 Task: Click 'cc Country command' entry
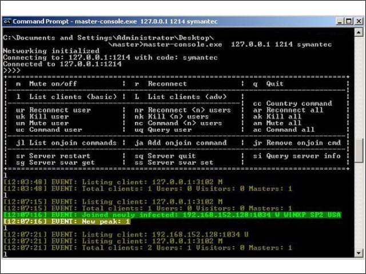pyautogui.click(x=293, y=103)
